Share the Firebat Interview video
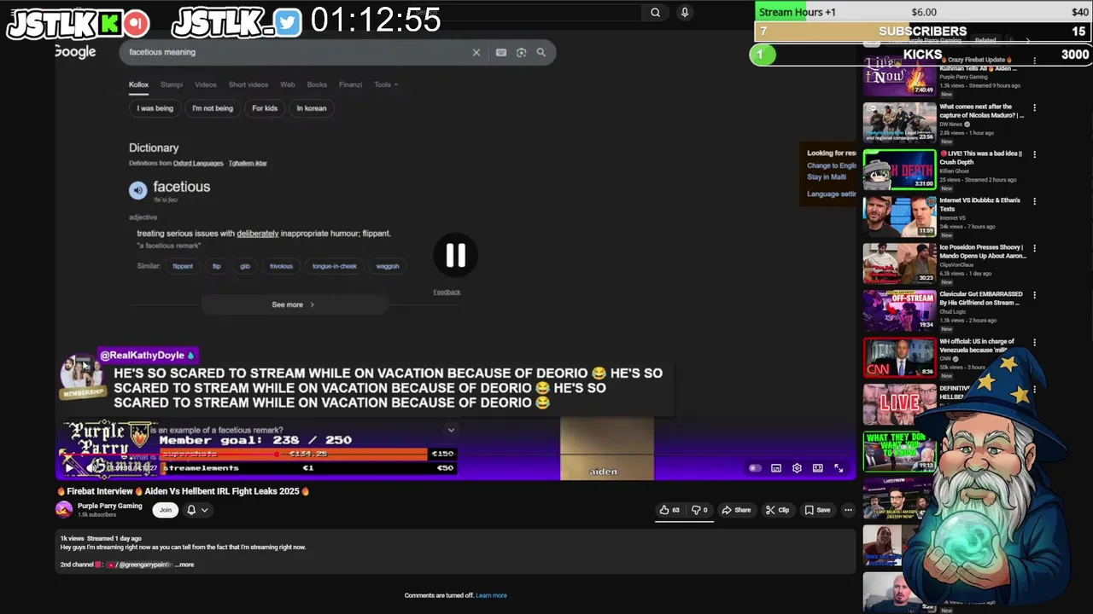 pos(736,510)
